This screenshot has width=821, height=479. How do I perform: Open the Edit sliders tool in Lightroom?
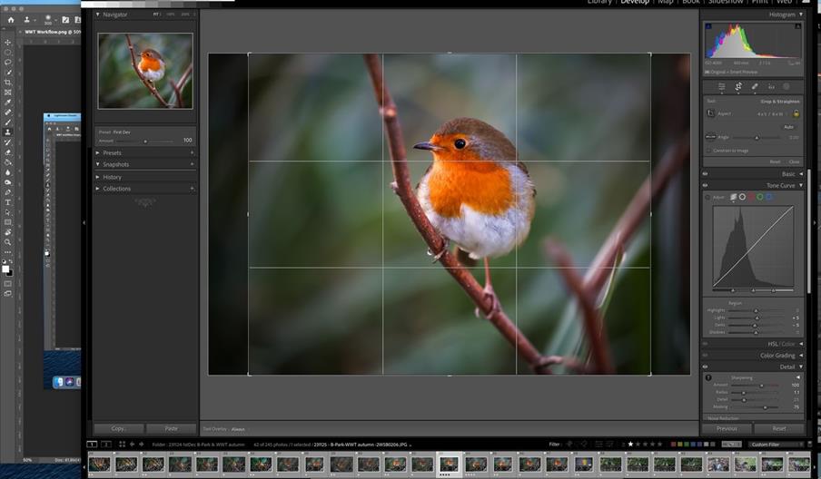tap(721, 86)
